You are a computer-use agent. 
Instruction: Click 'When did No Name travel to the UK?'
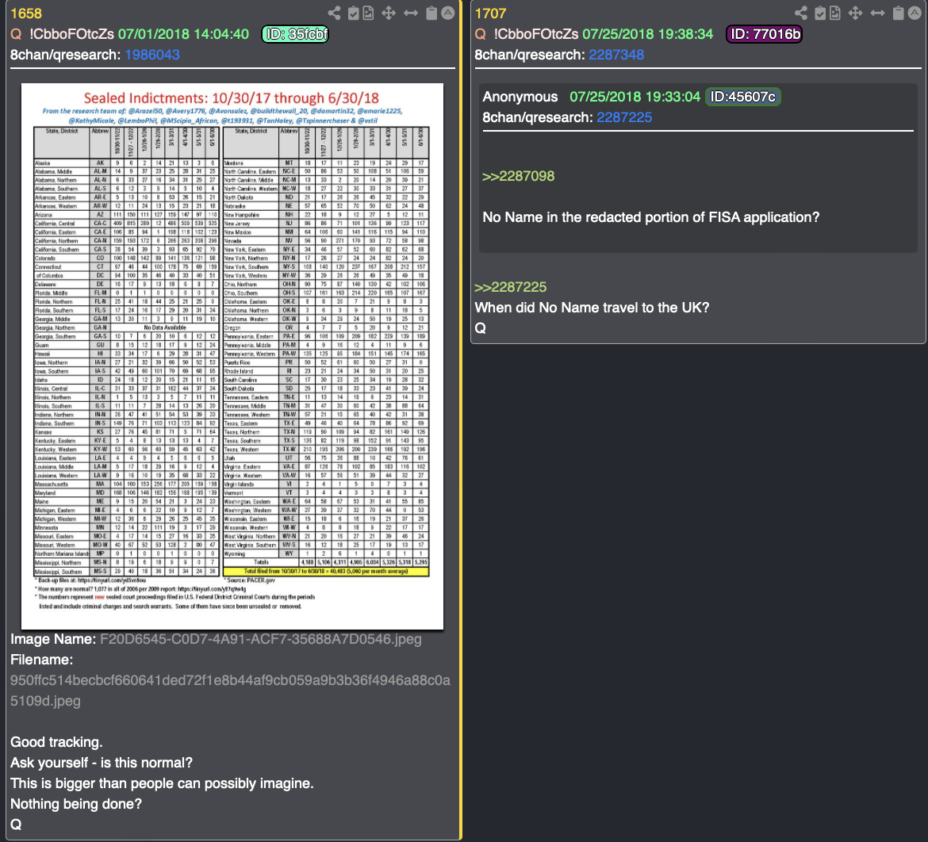point(592,308)
